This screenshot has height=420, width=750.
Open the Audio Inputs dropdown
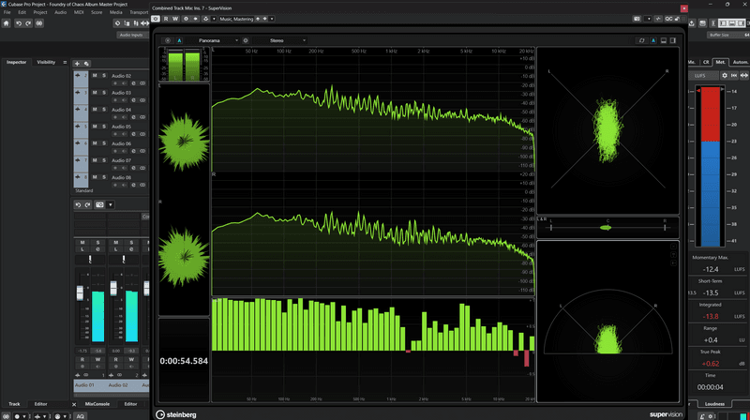[x=131, y=35]
